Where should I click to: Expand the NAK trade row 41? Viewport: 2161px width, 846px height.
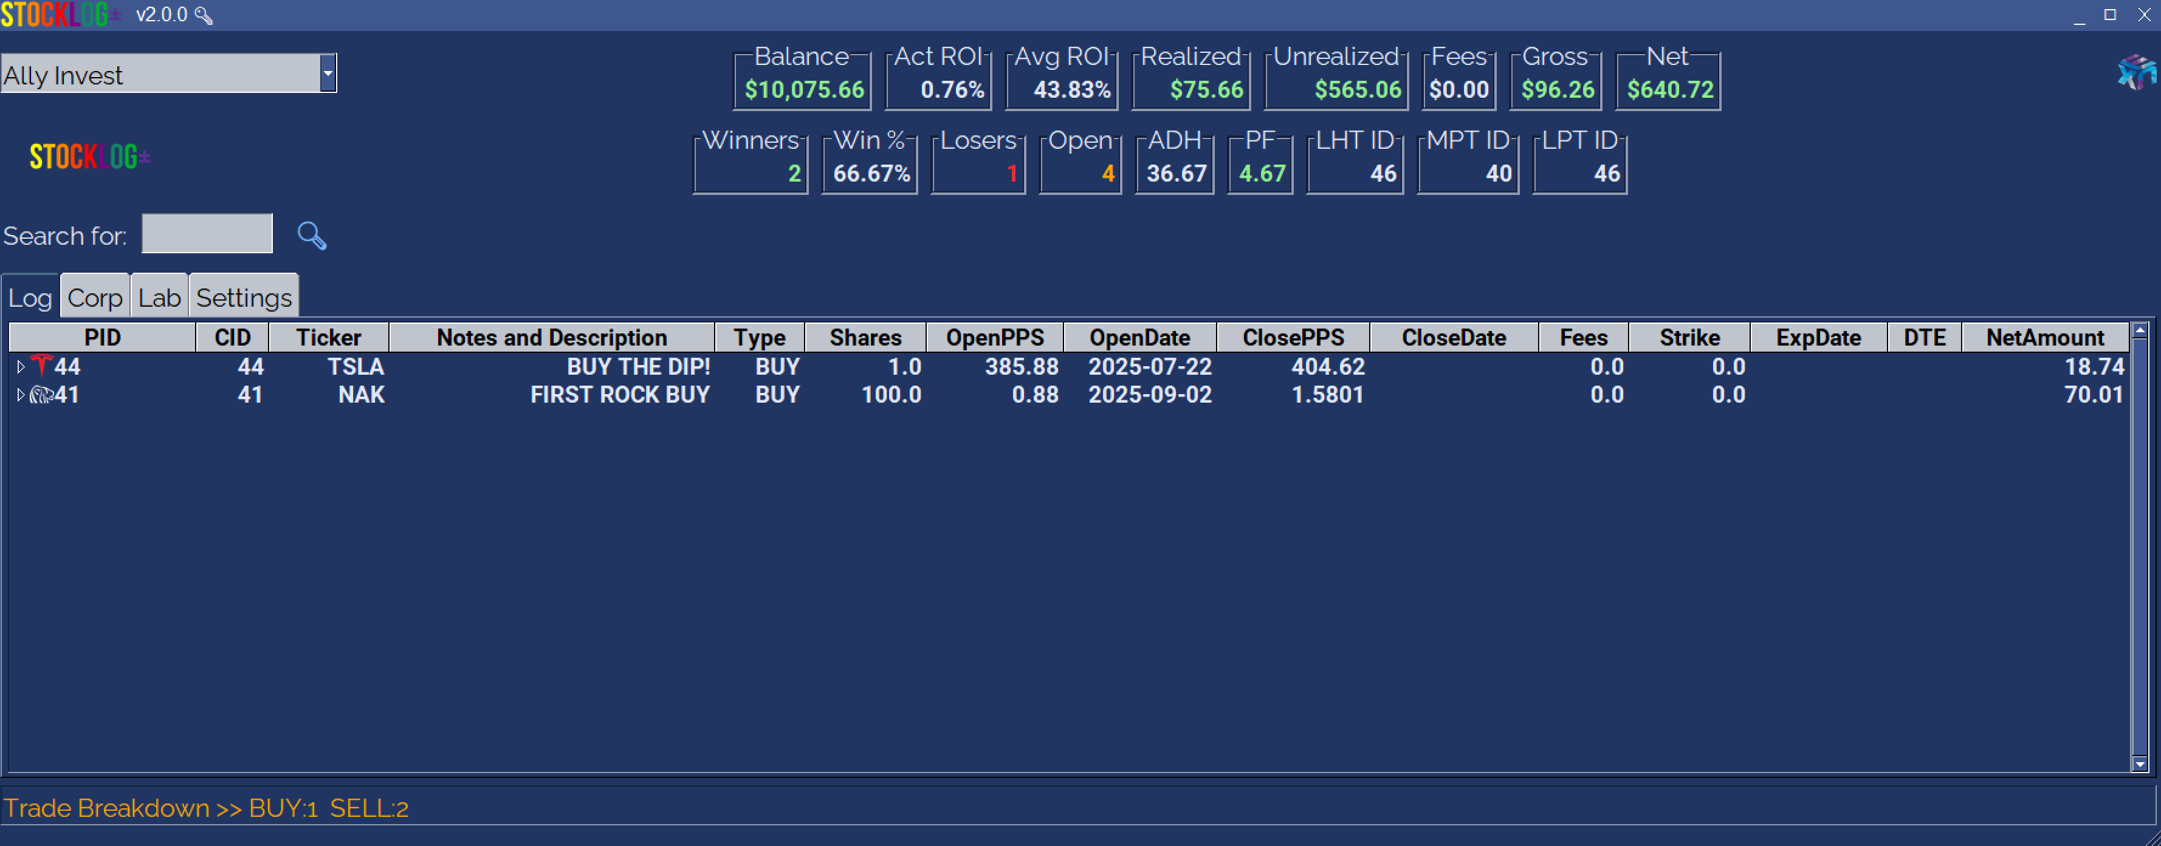pyautogui.click(x=20, y=394)
